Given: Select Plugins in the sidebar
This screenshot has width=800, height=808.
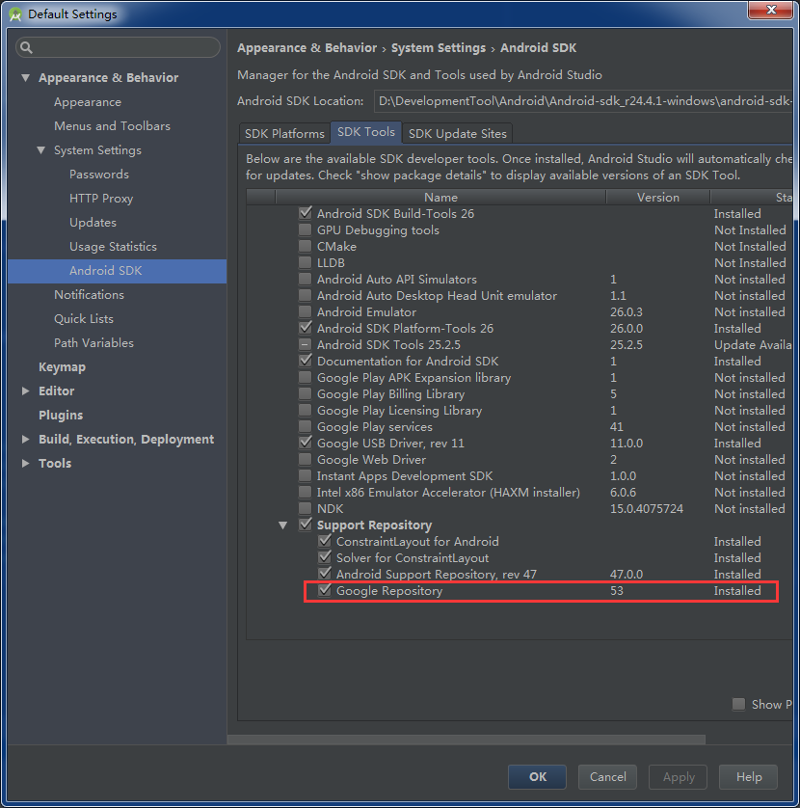Looking at the screenshot, I should pos(61,416).
